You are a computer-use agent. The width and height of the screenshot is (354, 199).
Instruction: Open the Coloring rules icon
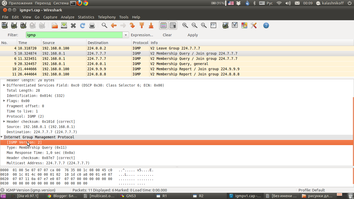tap(244, 25)
